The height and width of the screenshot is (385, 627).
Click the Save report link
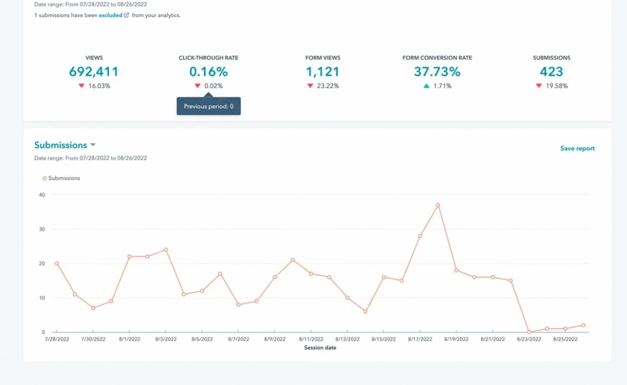pos(577,148)
